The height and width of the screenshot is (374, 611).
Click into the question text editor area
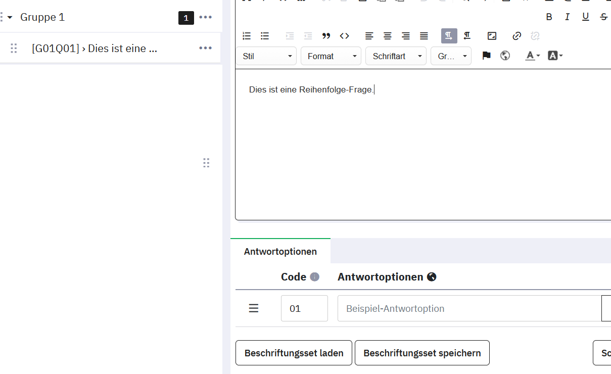coord(423,145)
